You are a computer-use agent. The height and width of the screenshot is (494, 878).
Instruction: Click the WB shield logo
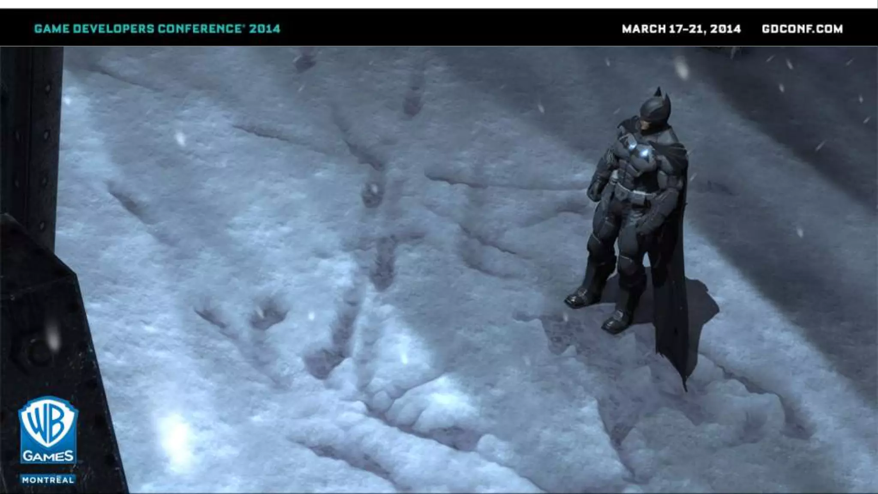[x=48, y=422]
